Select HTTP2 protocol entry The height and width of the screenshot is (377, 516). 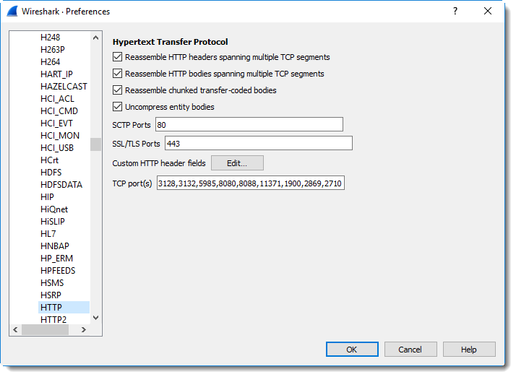click(x=53, y=319)
